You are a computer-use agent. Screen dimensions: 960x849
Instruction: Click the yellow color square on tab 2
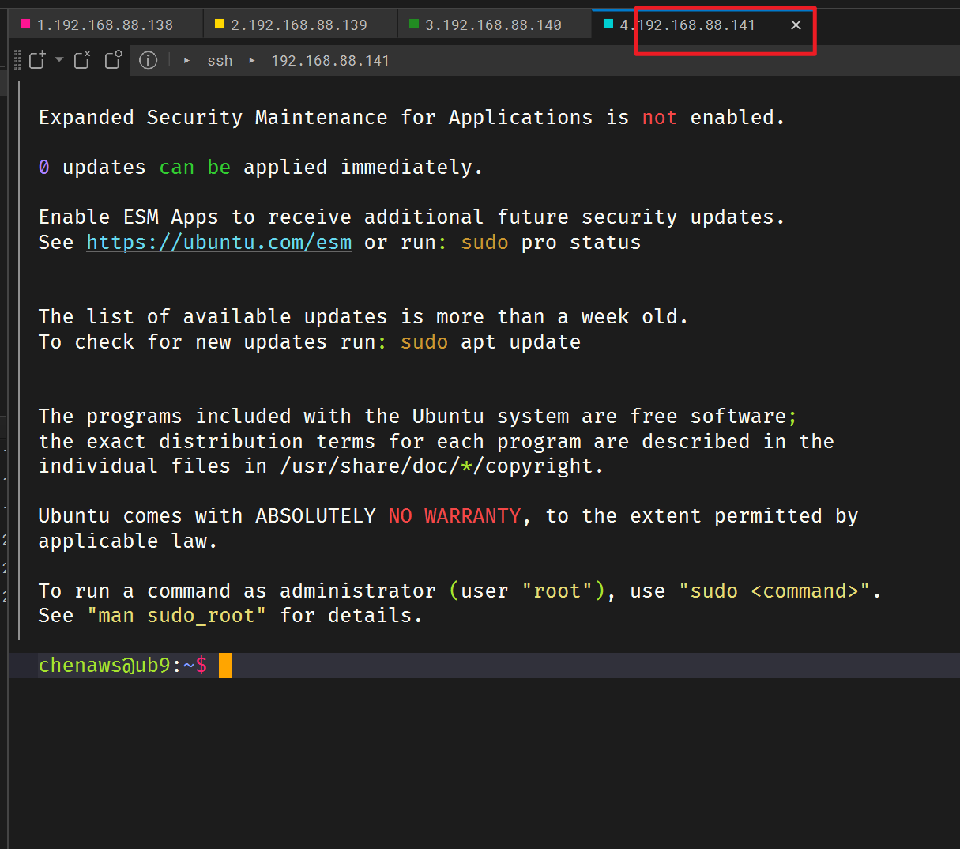click(220, 25)
